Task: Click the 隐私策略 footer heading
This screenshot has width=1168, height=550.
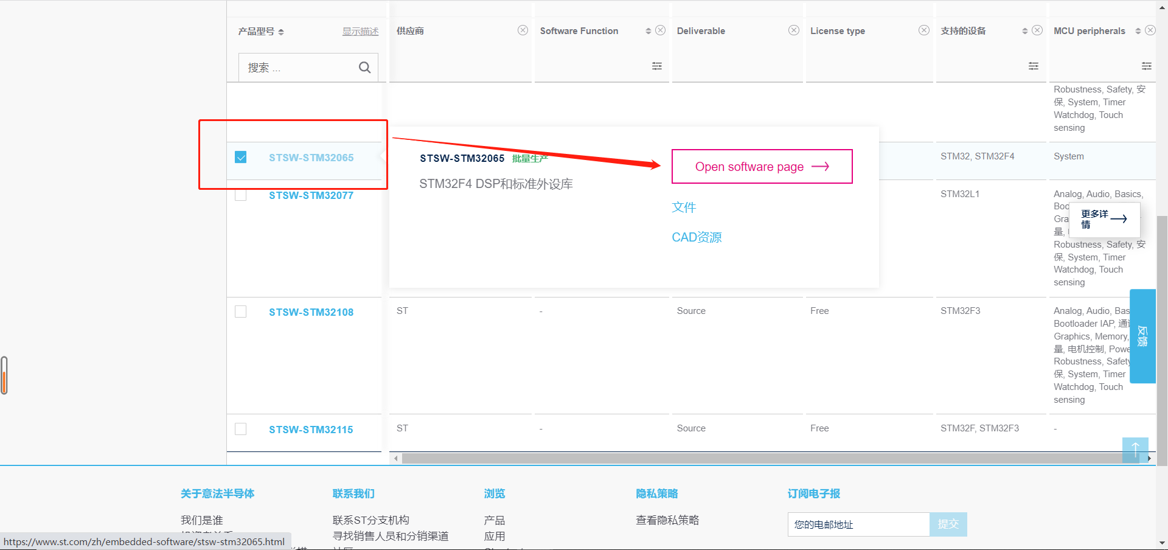Action: coord(657,494)
